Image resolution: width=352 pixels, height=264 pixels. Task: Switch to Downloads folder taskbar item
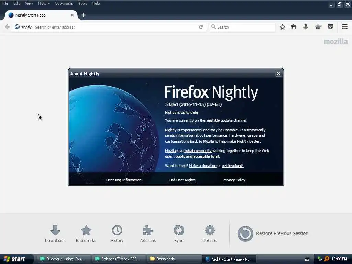[x=174, y=259]
